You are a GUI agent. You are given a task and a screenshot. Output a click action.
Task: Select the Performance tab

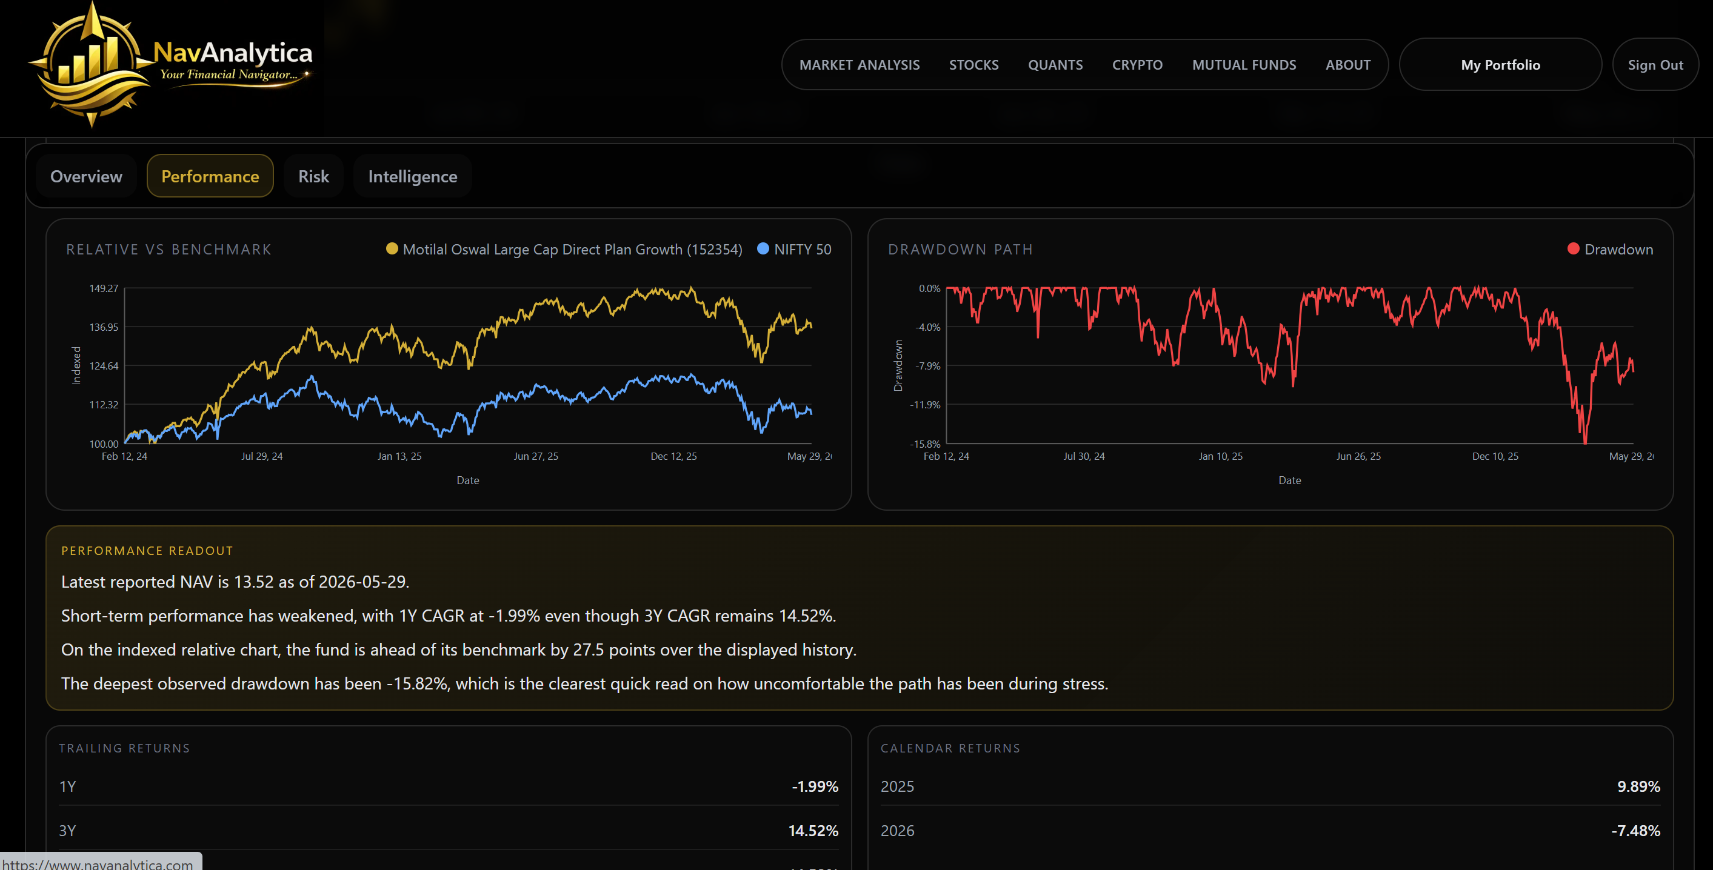[210, 176]
